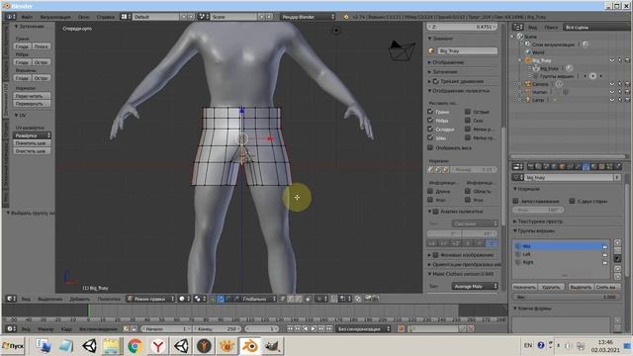Image resolution: width=633 pixels, height=356 pixels.
Task: Enable the Автосглаживание checkbox
Action: tap(515, 201)
